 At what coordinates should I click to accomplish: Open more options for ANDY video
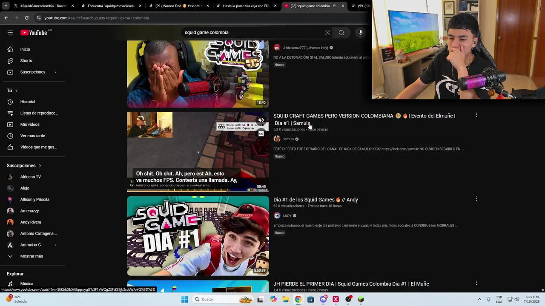(x=476, y=199)
